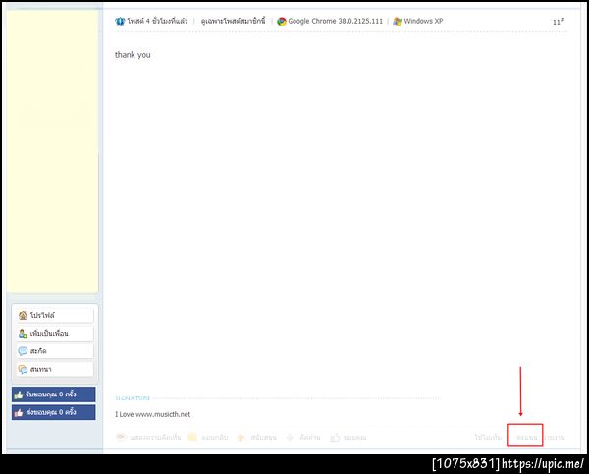Click the SIGNATURE heading label
The width and height of the screenshot is (589, 474).
pos(133,398)
